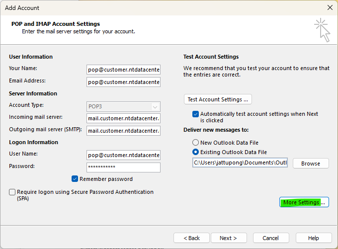Select Existing Outlook Data File option
Image resolution: width=338 pixels, height=249 pixels.
tap(196, 152)
